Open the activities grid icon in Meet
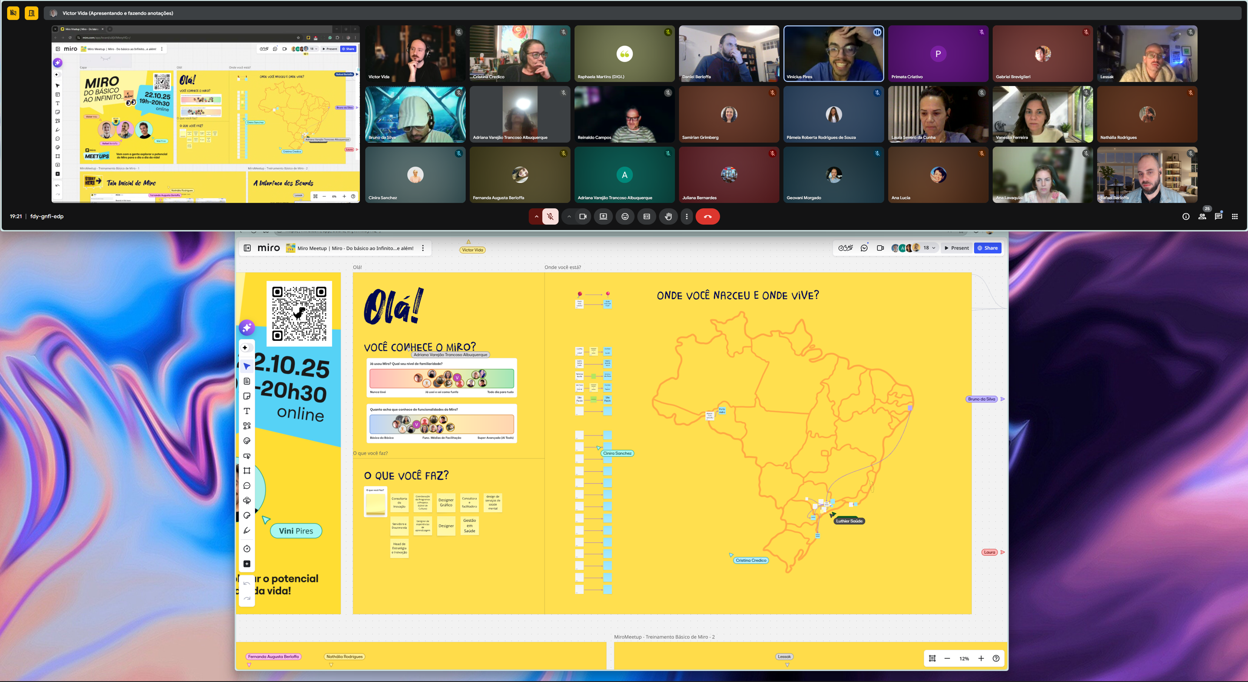 1235,216
